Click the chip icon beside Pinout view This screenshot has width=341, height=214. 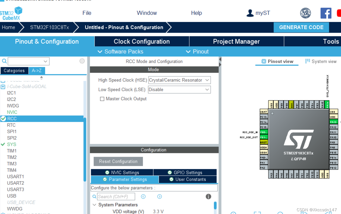tap(264, 61)
